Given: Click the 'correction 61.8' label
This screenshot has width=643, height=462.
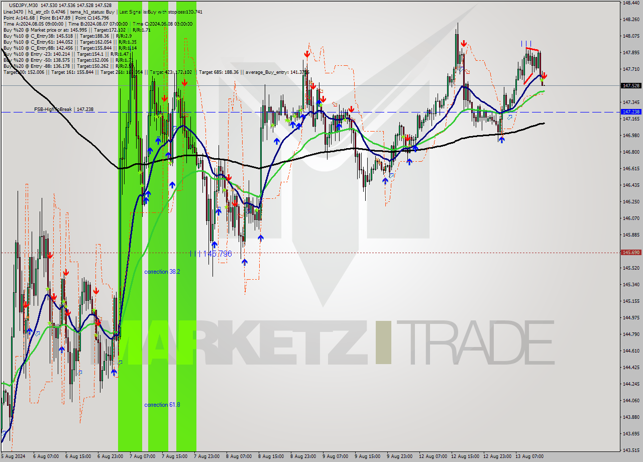Looking at the screenshot, I should pos(162,405).
